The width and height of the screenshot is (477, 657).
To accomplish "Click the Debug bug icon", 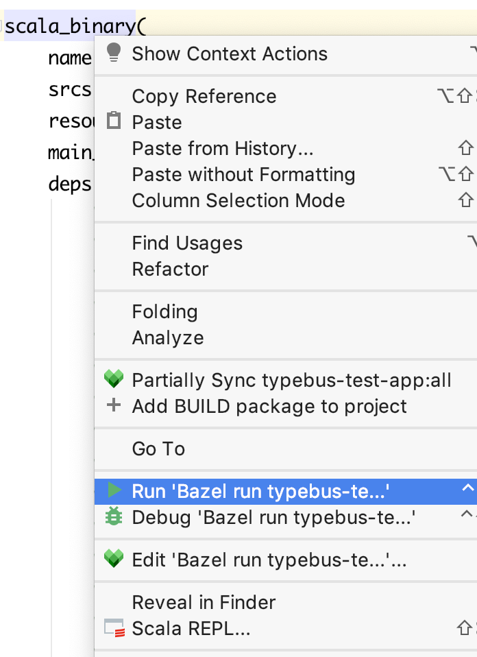I will [x=114, y=517].
